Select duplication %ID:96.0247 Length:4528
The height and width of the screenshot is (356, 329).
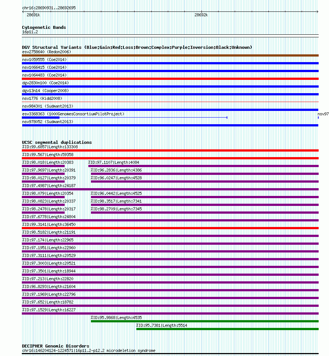pyautogui.click(x=116, y=177)
